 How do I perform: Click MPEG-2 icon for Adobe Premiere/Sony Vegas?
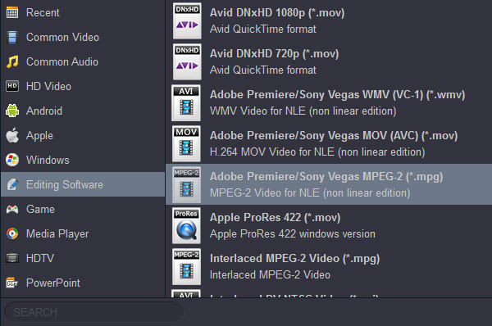(186, 184)
